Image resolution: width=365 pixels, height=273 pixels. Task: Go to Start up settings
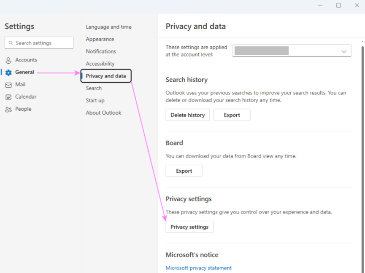point(95,101)
